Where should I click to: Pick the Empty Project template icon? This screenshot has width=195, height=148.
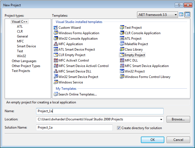point(122,55)
